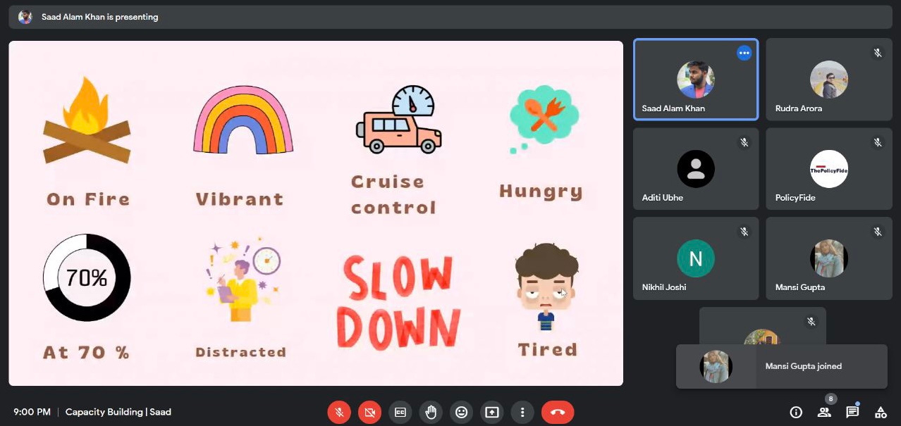Viewport: 901px width, 426px height.
Task: Open the activities shapes icon
Action: pos(881,412)
